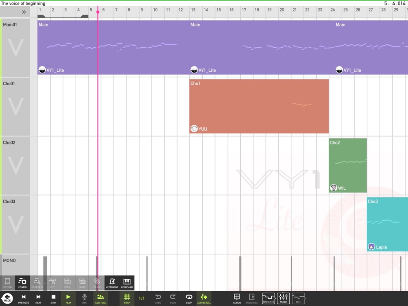Open the MIXER panel
This screenshot has height=306, width=408.
284,298
